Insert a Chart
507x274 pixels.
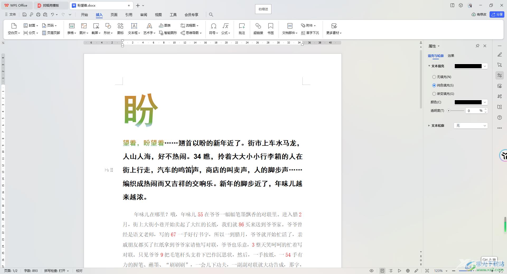click(165, 26)
